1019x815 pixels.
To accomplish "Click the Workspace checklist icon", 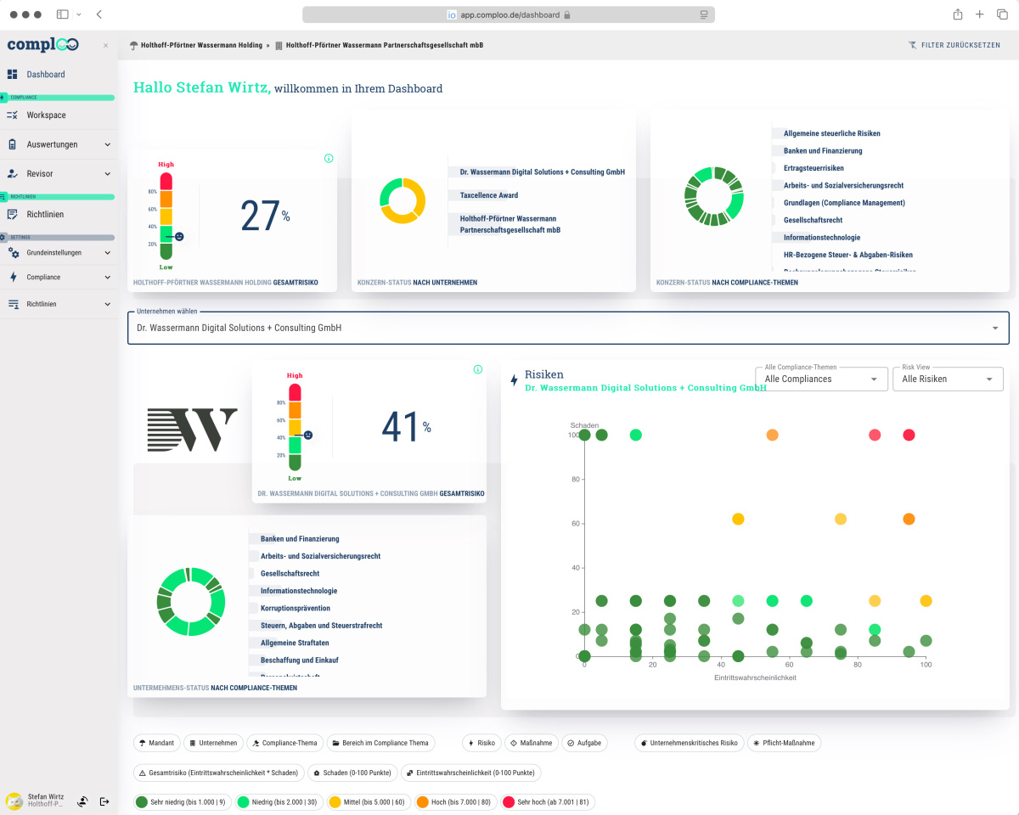I will pos(13,115).
